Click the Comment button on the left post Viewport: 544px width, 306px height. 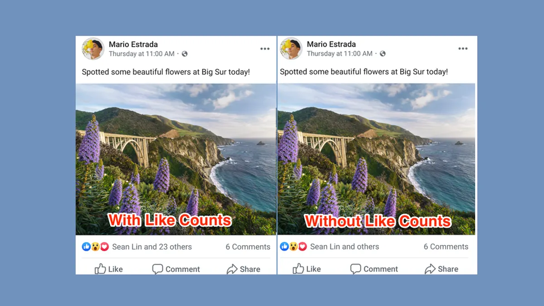[175, 269]
